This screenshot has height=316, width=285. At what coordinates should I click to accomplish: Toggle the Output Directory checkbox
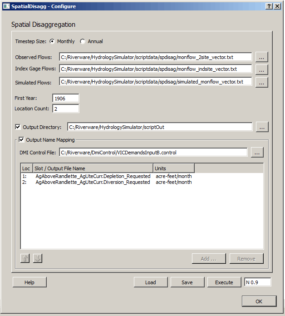point(18,127)
